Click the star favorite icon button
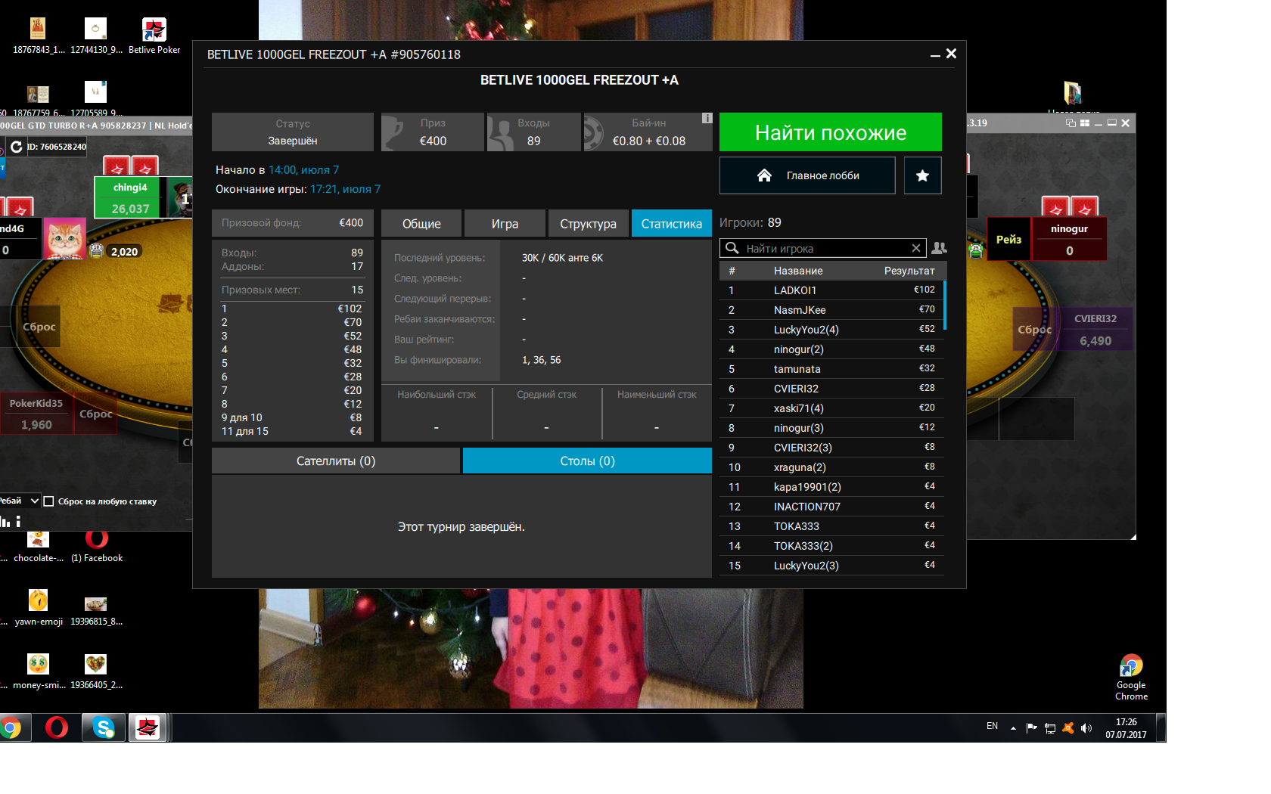This screenshot has width=1271, height=794. 922,175
